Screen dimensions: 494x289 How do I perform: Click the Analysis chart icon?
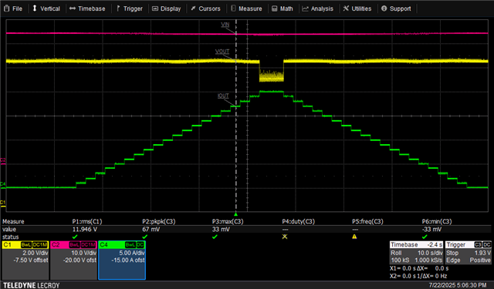point(305,8)
